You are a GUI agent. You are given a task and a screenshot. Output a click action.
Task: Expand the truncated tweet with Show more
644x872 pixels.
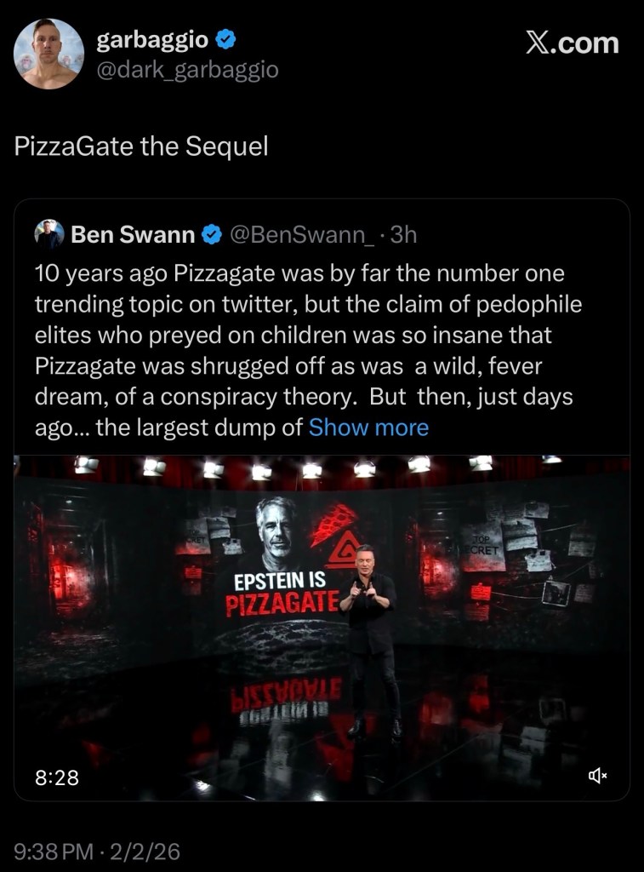point(368,427)
